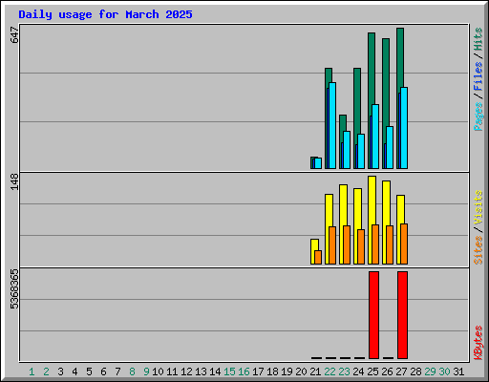The width and height of the screenshot is (489, 382).
Task: Select day 20 on the axis
Action: click(301, 371)
